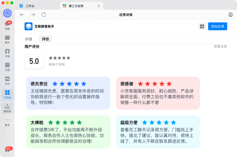Open Mail in the sidebar

pyautogui.click(x=7, y=39)
